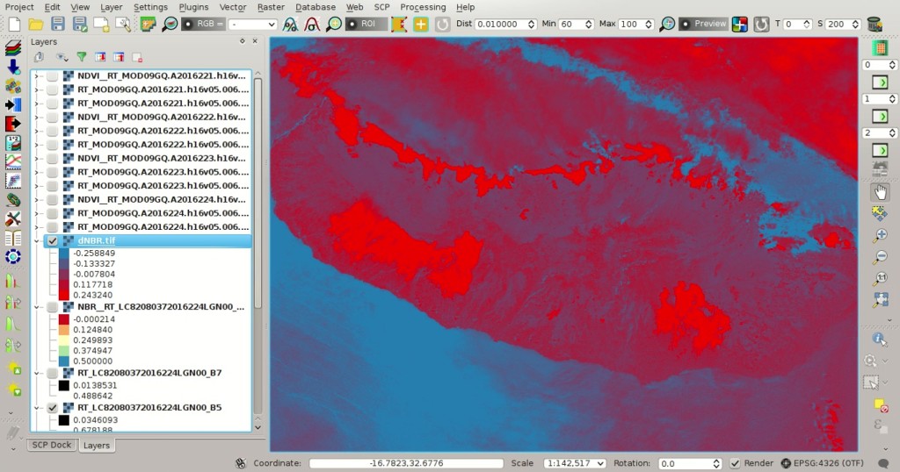Switch to the SCP Dock tab
This screenshot has height=472, width=900.
click(x=52, y=445)
